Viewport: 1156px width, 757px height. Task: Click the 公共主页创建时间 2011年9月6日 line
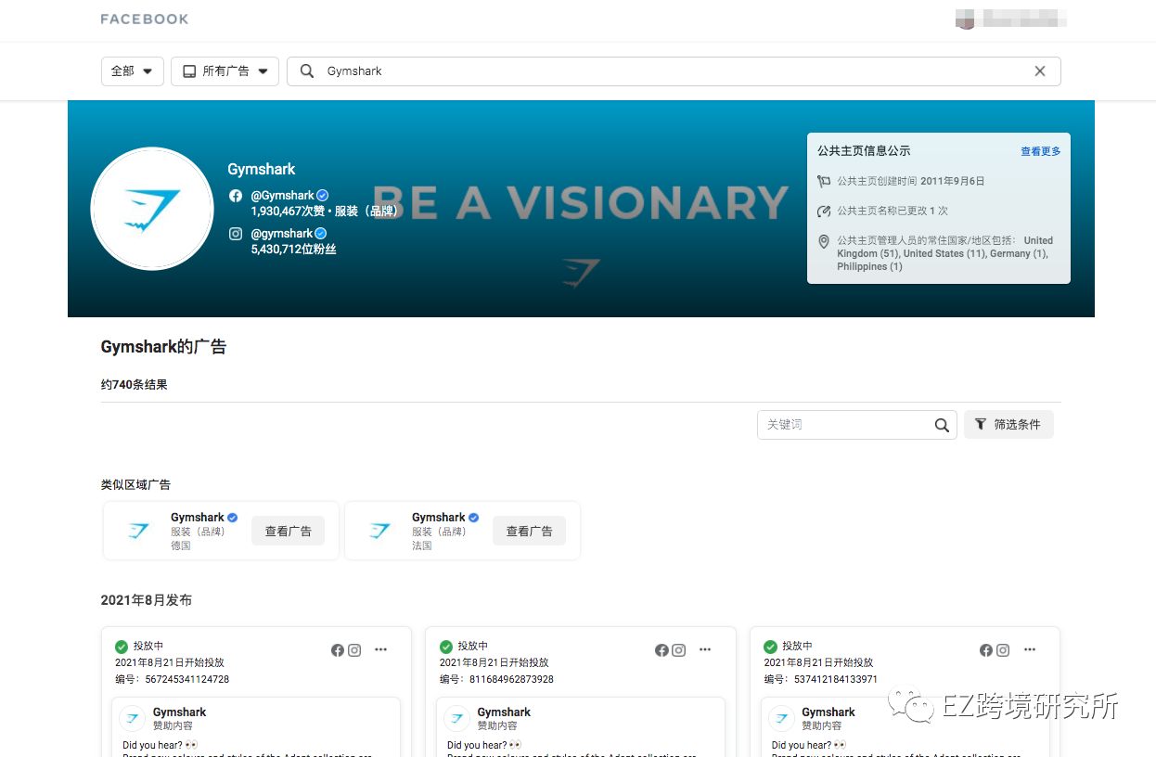[x=911, y=182]
